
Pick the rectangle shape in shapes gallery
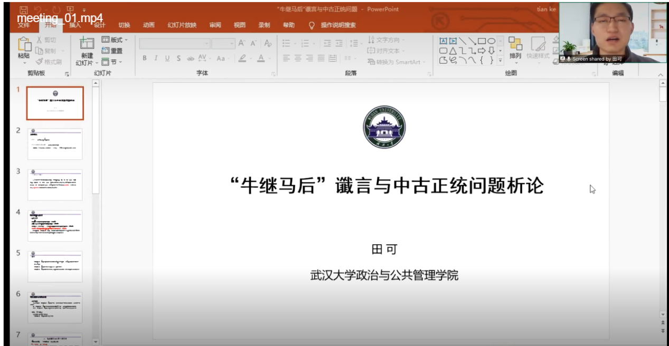click(481, 41)
